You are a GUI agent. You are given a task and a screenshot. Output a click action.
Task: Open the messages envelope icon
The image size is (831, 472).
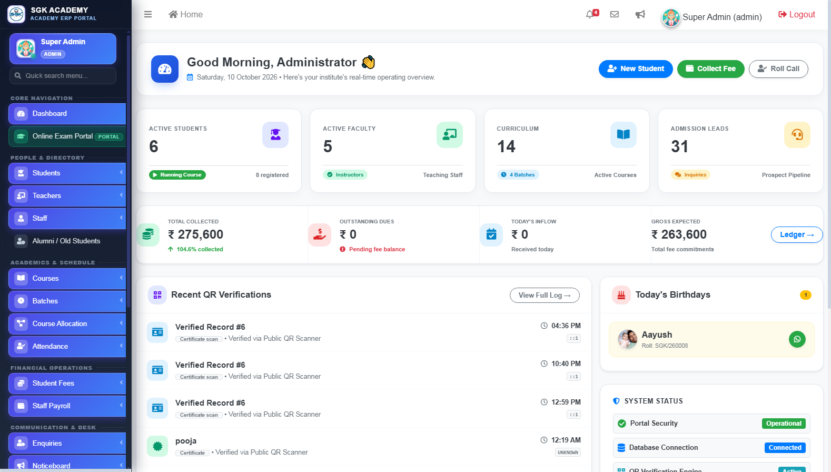[614, 14]
